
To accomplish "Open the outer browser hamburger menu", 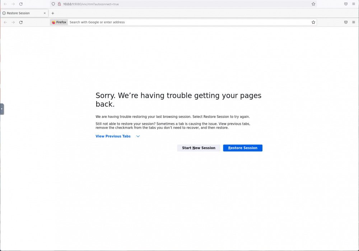I will [354, 4].
